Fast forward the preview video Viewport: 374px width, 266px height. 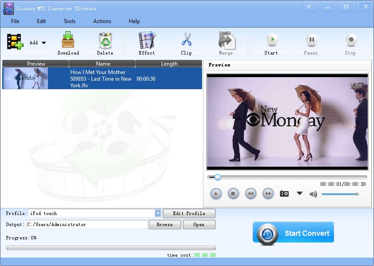click(268, 194)
